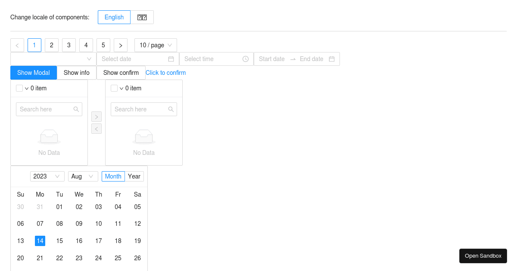Select August 17 in the calendar
This screenshot has height=271, width=517.
(x=99, y=241)
